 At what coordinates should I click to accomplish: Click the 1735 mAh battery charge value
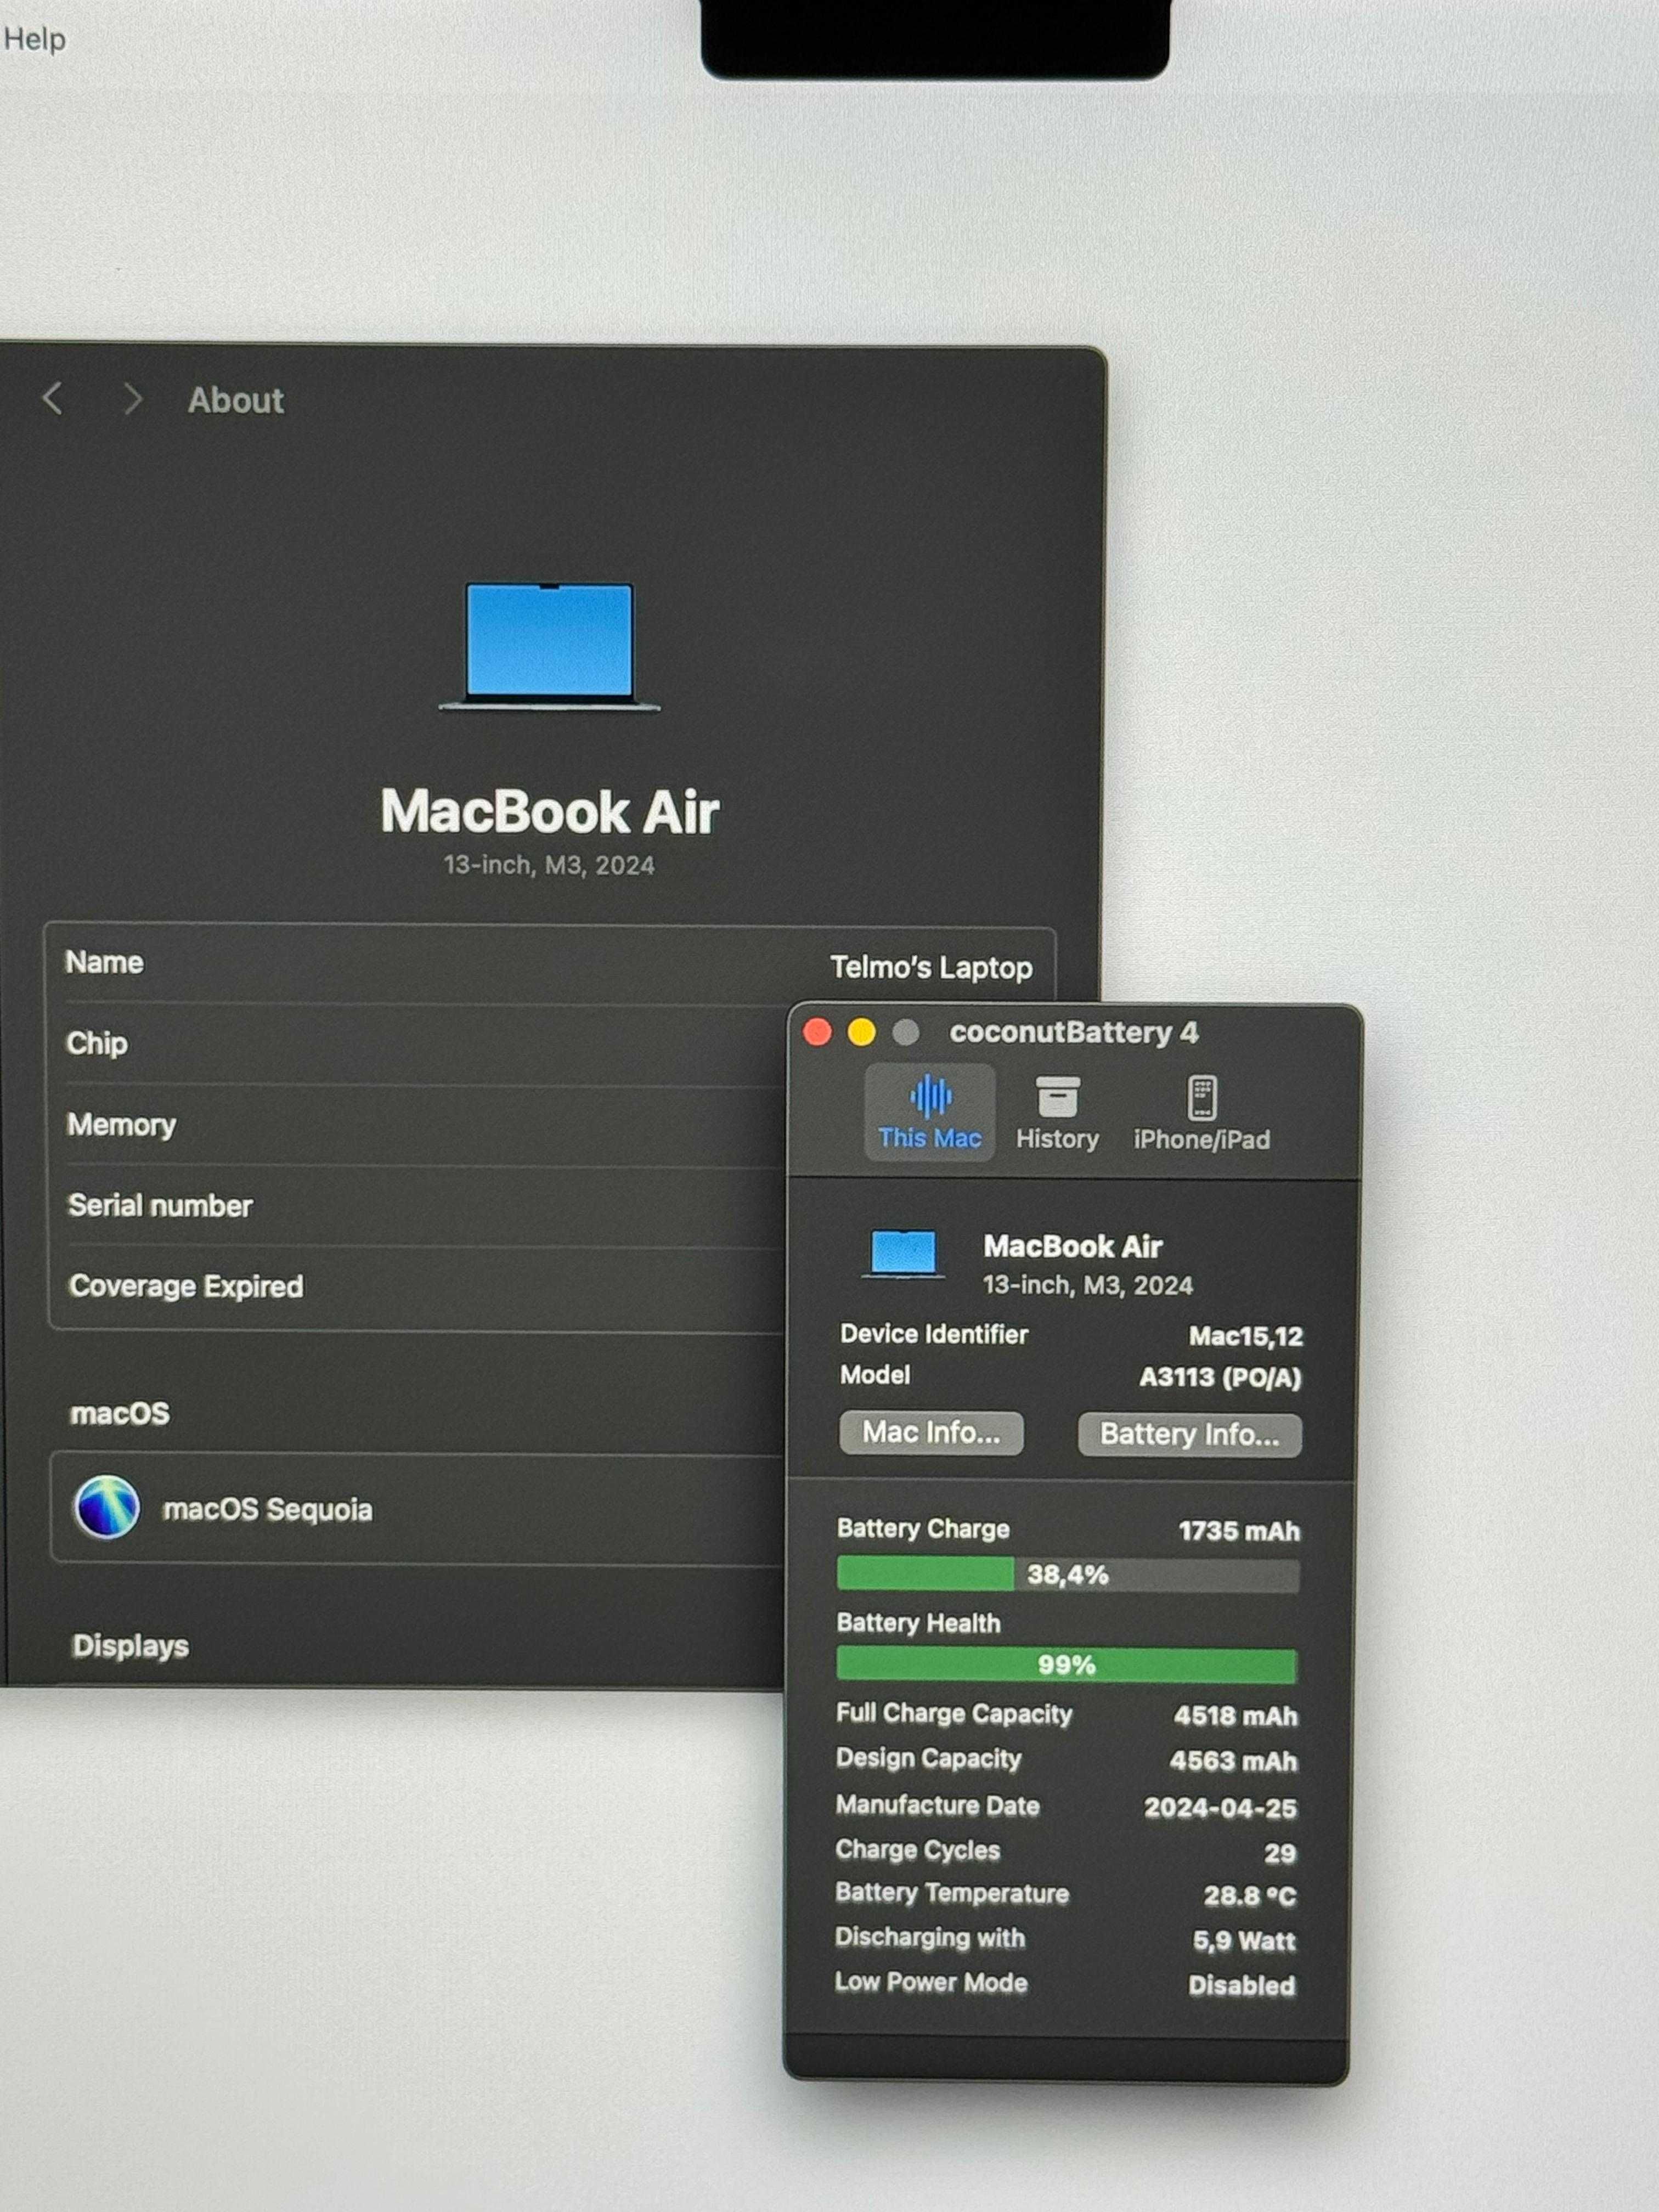1239,1532
